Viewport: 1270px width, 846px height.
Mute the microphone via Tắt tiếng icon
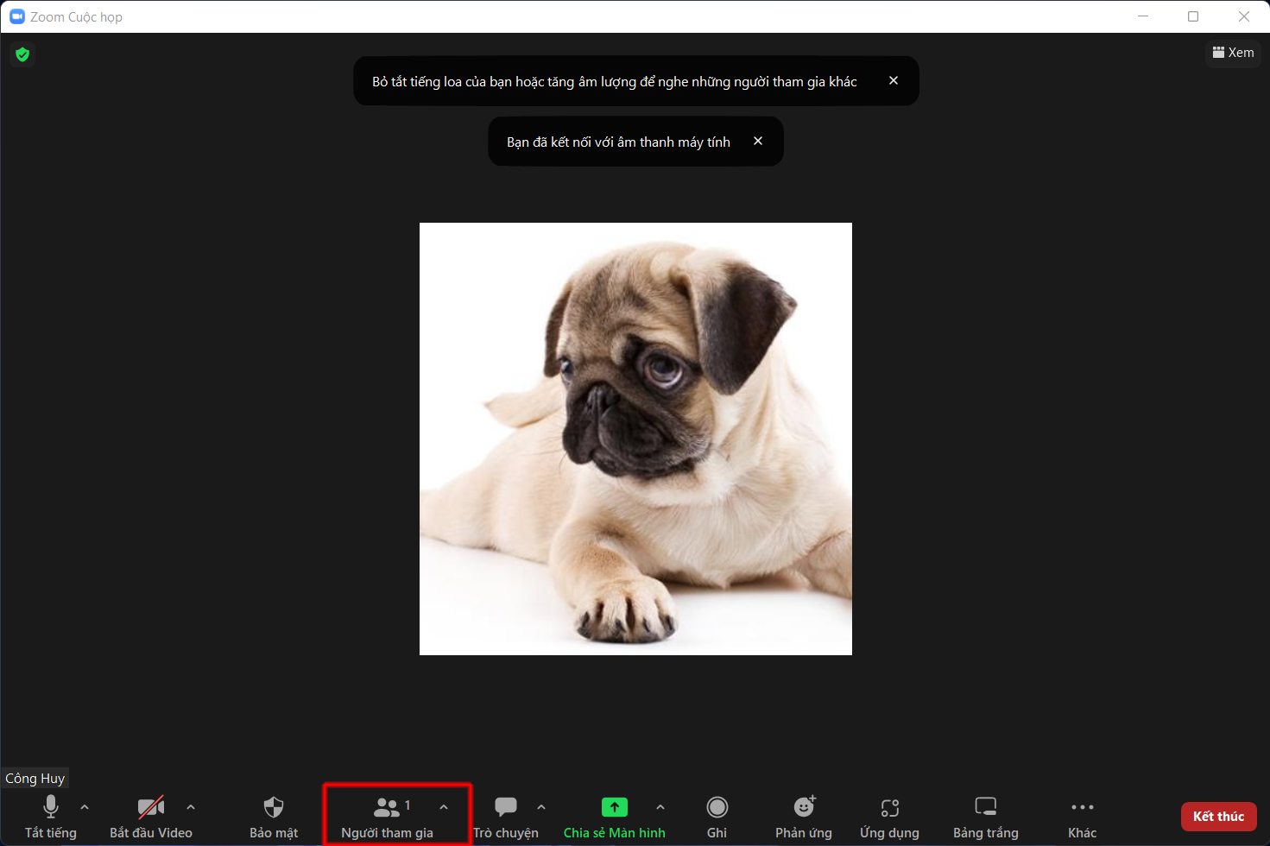pyautogui.click(x=50, y=806)
